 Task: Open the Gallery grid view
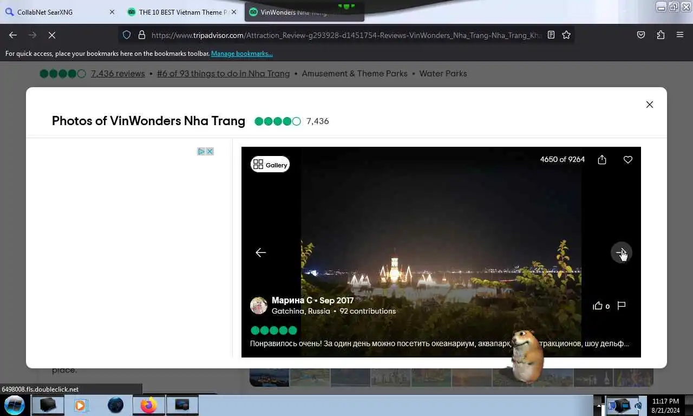point(270,165)
